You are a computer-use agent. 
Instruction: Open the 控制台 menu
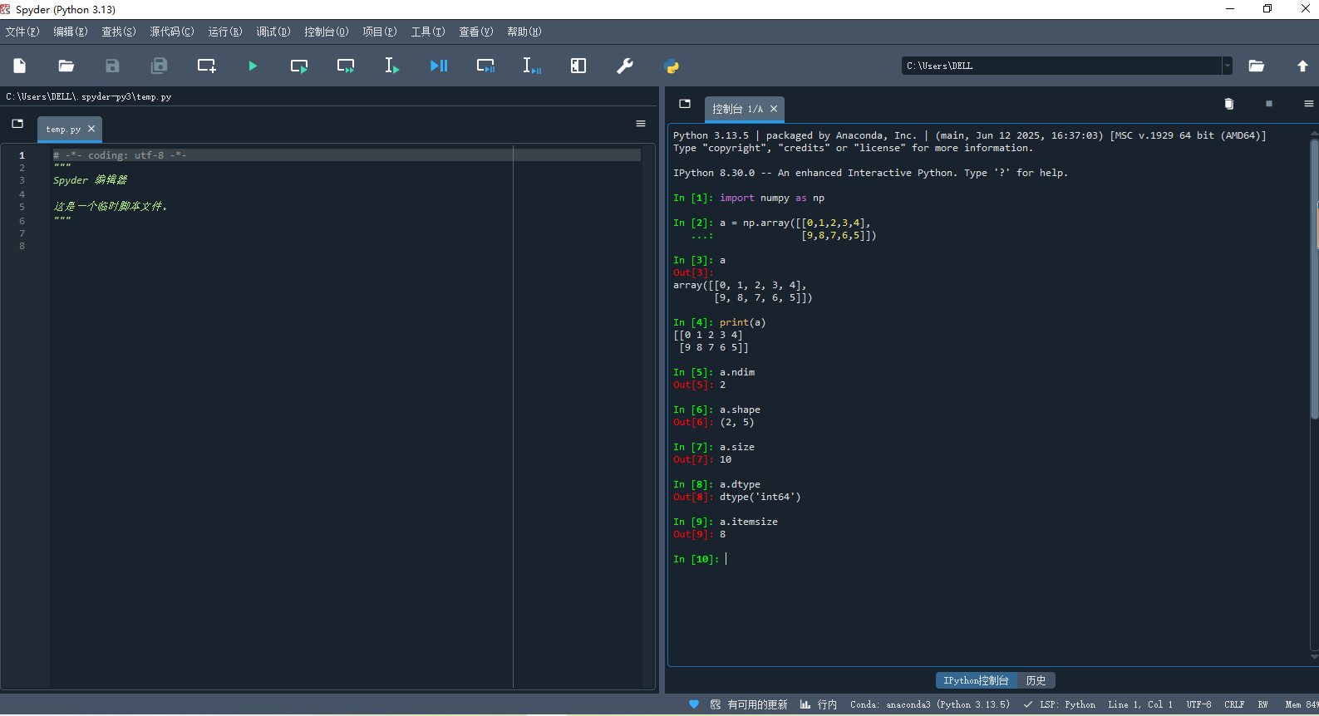(x=327, y=32)
